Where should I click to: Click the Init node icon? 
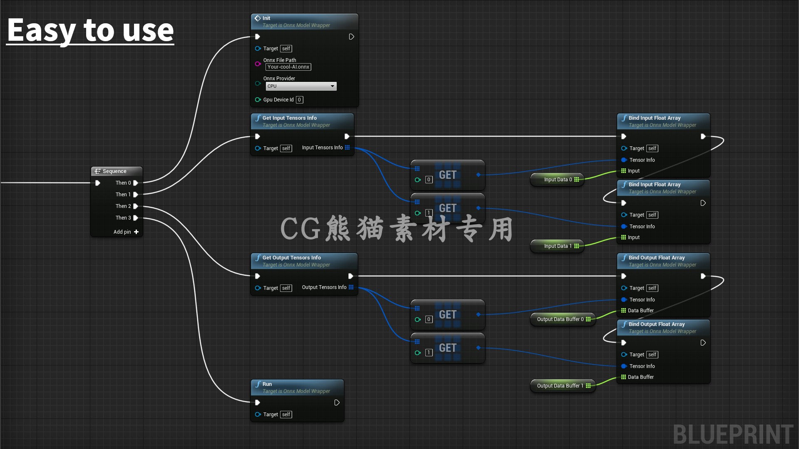[257, 17]
